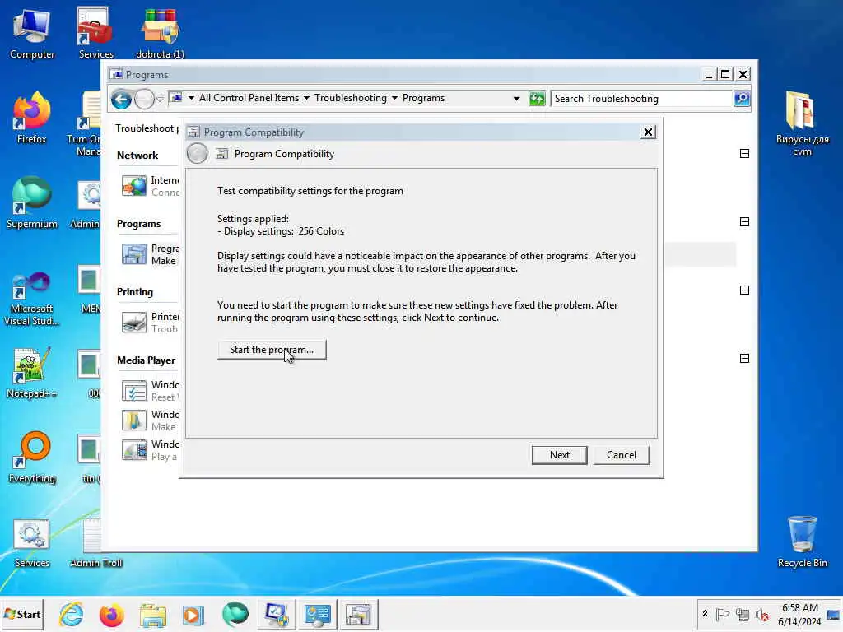Open dropdown arrow before All Control Panel Items
Screen dimensions: 843x632
(191, 99)
